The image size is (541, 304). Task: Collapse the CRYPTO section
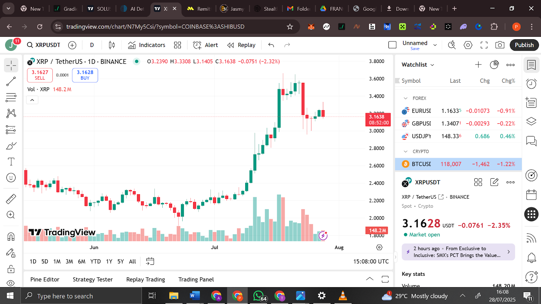(406, 152)
